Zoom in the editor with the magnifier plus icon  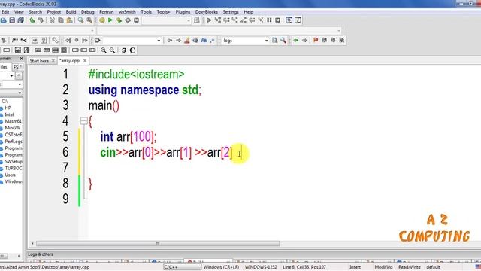[104, 50]
